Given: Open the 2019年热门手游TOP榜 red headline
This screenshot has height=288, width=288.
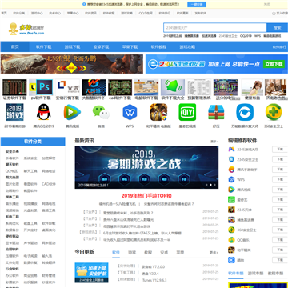Looking at the screenshot, I should coord(146,196).
